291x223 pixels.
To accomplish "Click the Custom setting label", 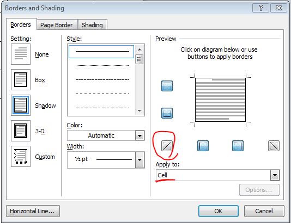I will tap(45, 157).
